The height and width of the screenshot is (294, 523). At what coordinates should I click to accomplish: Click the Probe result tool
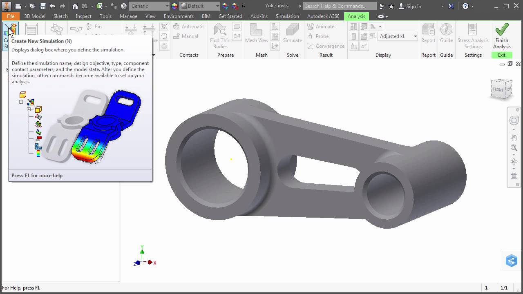coord(318,36)
